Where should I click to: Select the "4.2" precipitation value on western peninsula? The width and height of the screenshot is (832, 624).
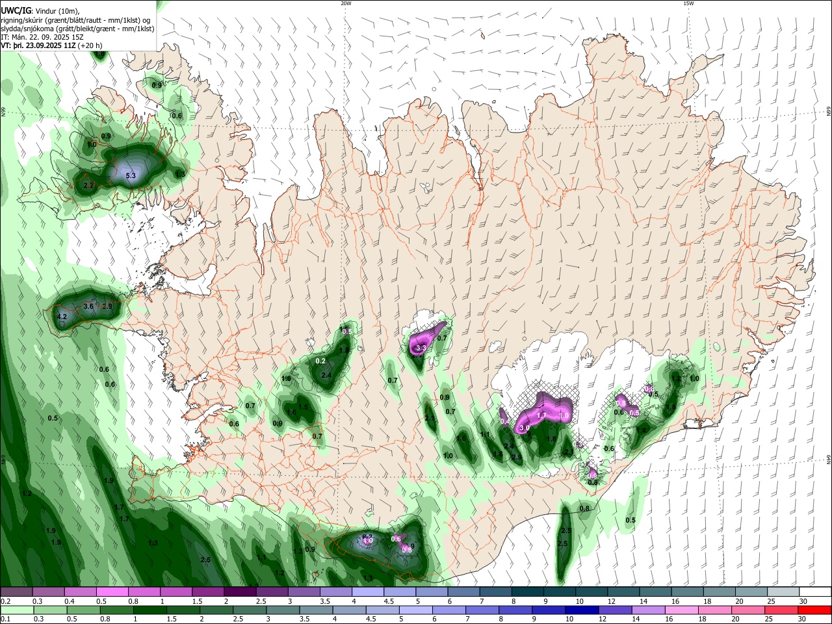tap(62, 317)
